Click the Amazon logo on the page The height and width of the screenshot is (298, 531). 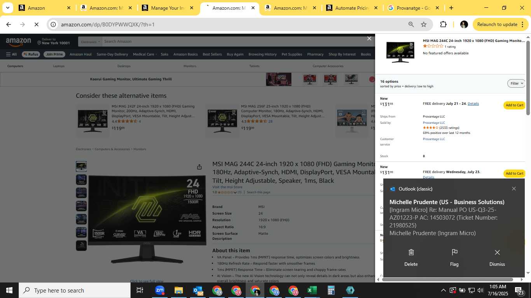coord(18,42)
